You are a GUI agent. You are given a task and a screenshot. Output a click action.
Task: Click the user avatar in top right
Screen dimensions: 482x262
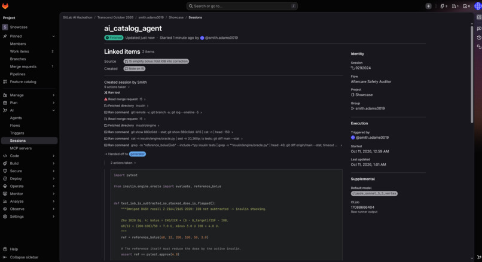coord(478,6)
